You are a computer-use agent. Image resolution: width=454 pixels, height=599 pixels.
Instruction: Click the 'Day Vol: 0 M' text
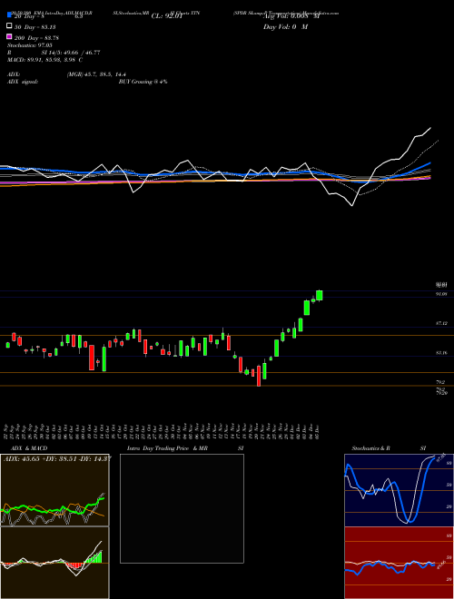[x=285, y=27]
